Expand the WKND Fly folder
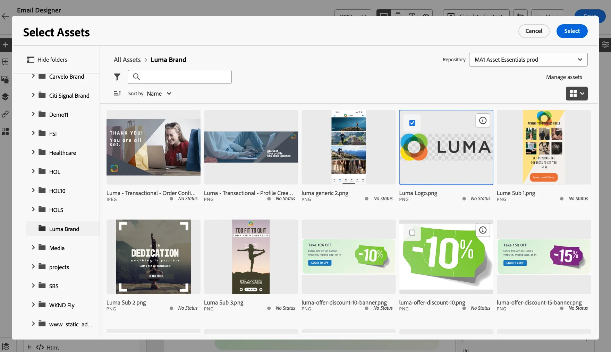This screenshot has height=352, width=611. click(33, 305)
